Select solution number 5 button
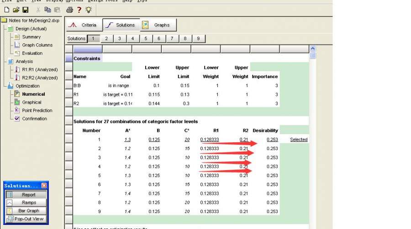Viewport: 411px width, 229px height. coord(146,39)
